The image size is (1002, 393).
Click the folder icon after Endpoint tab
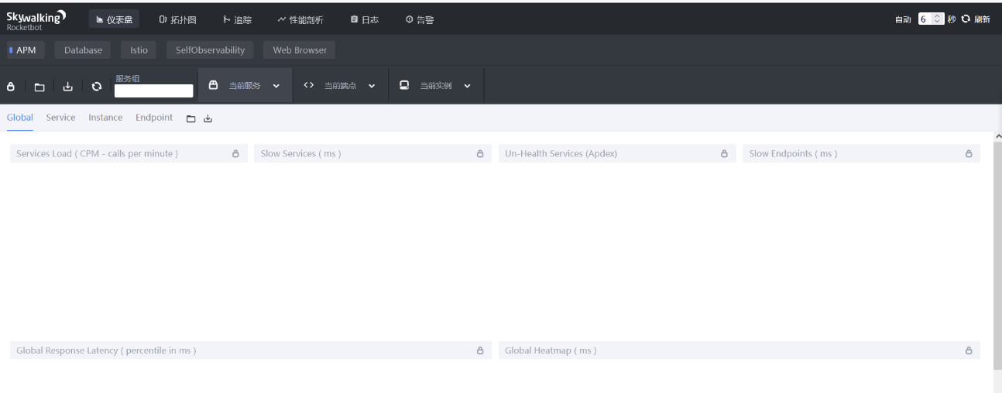click(190, 119)
